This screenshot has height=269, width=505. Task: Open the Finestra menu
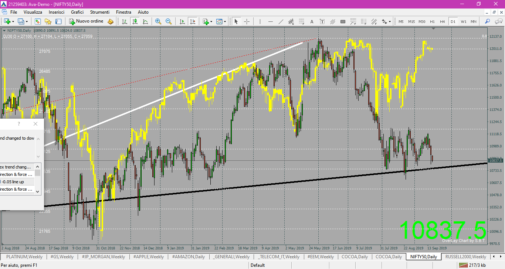click(123, 12)
